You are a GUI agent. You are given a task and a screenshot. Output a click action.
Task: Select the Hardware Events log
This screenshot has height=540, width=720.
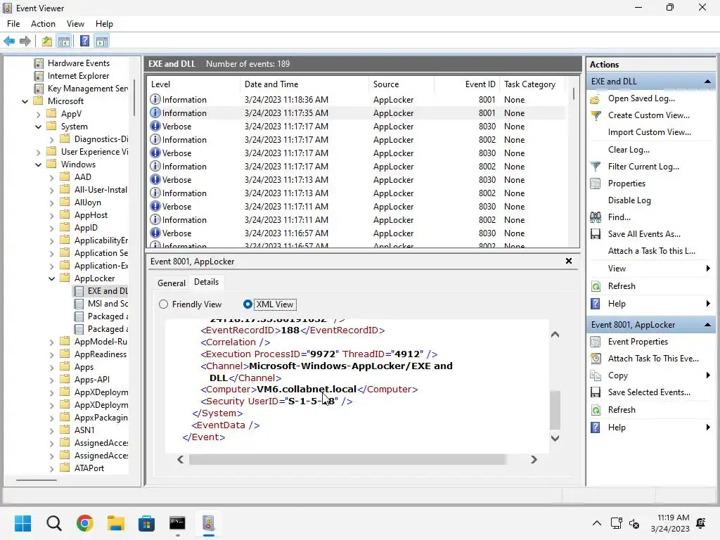[72, 63]
